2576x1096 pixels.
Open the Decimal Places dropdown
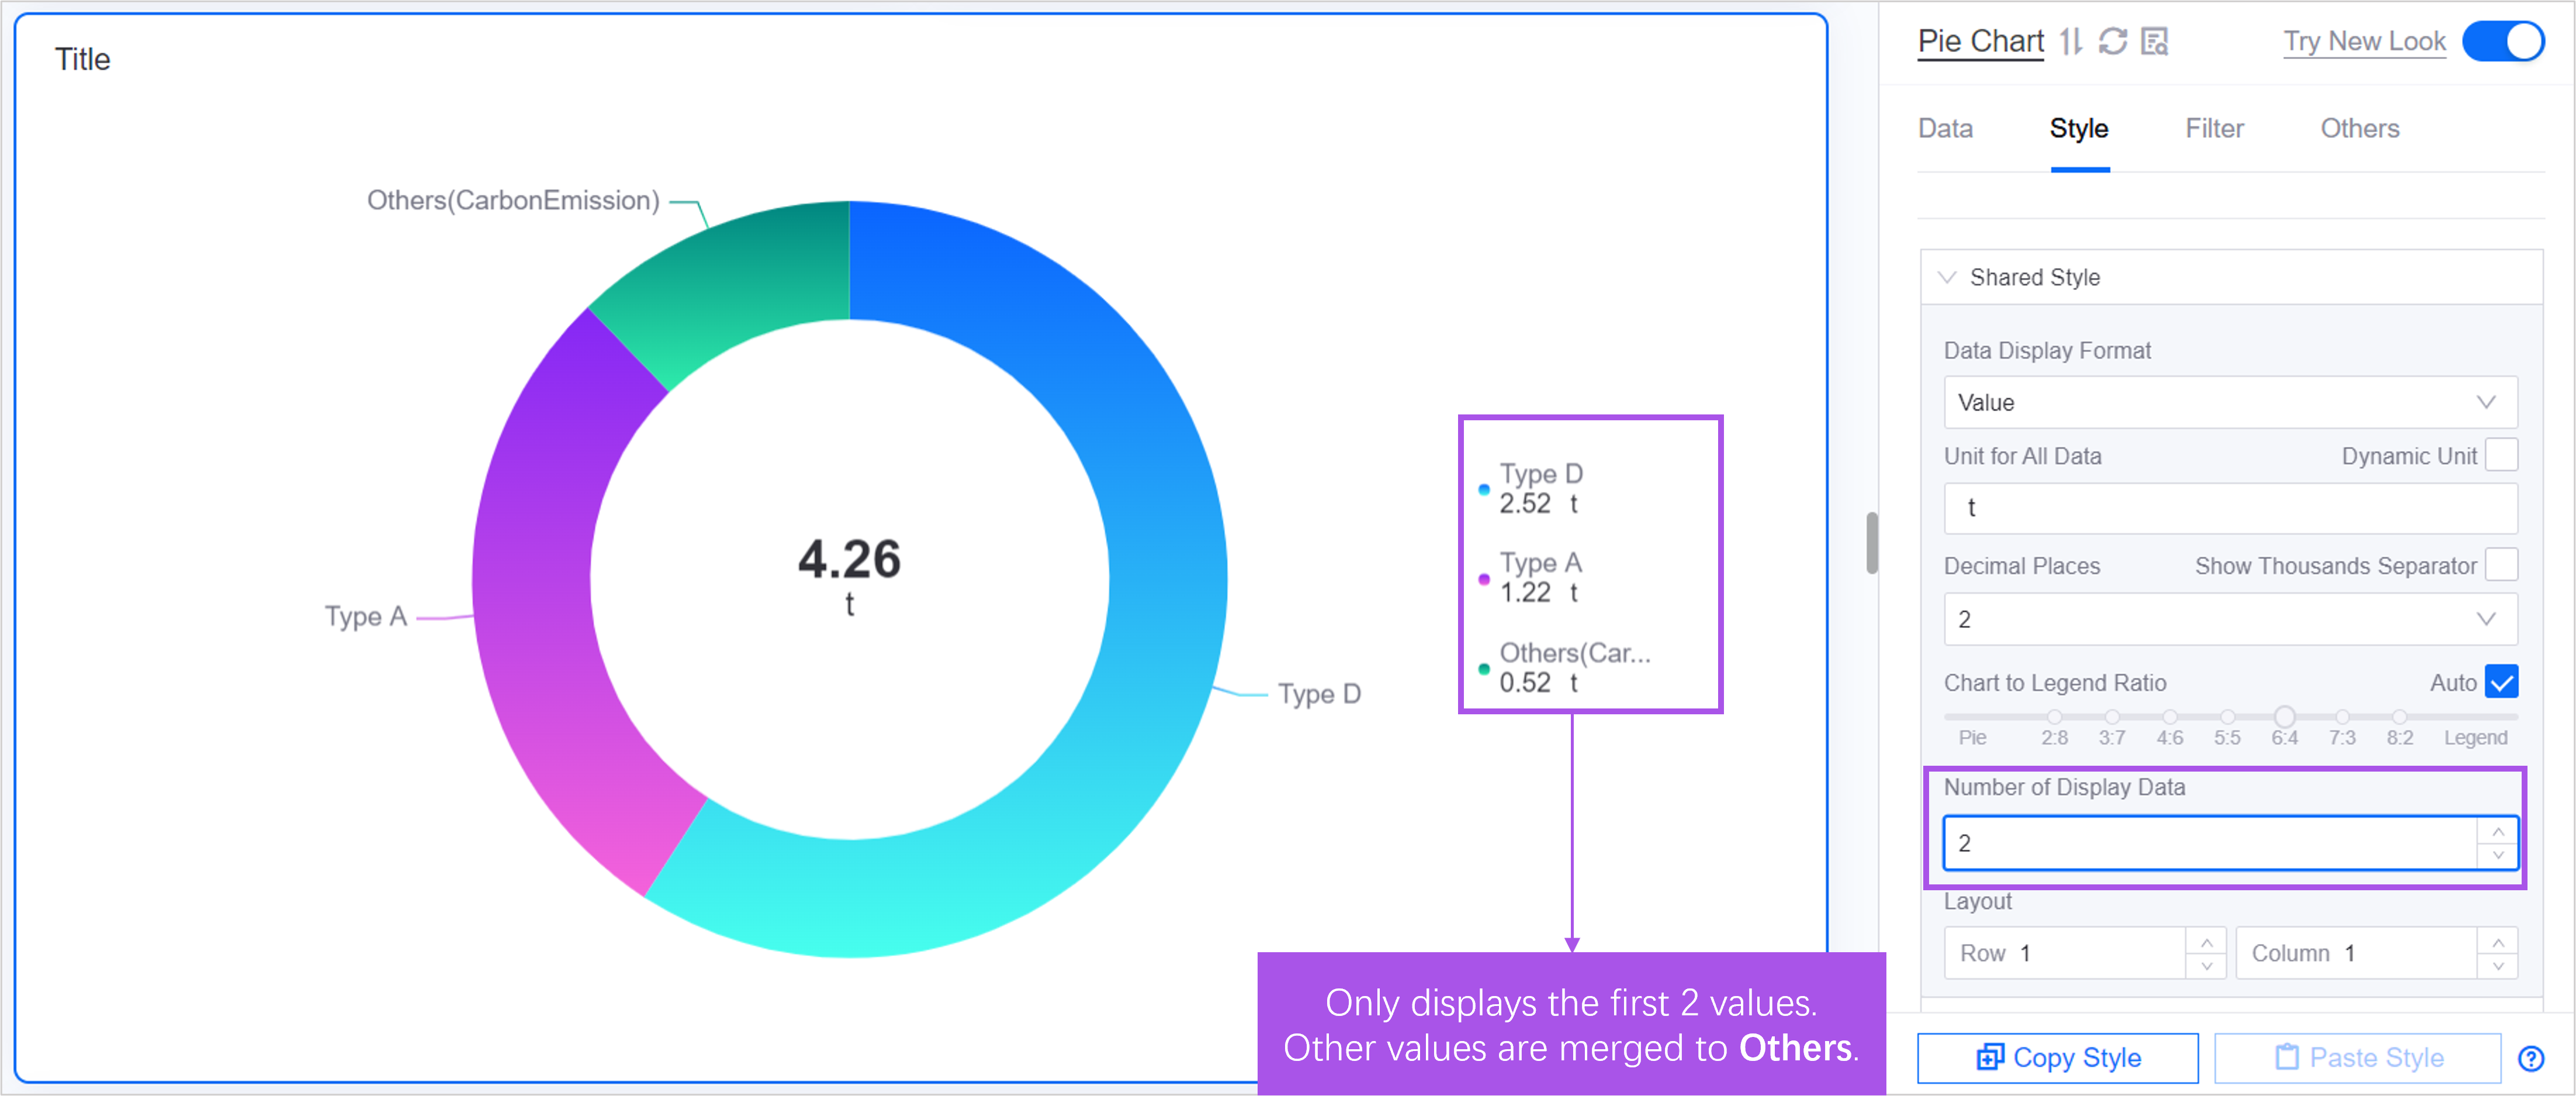click(2229, 619)
